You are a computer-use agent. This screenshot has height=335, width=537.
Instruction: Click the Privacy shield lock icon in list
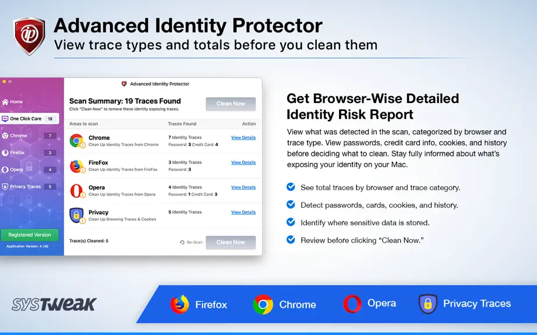tap(76, 215)
